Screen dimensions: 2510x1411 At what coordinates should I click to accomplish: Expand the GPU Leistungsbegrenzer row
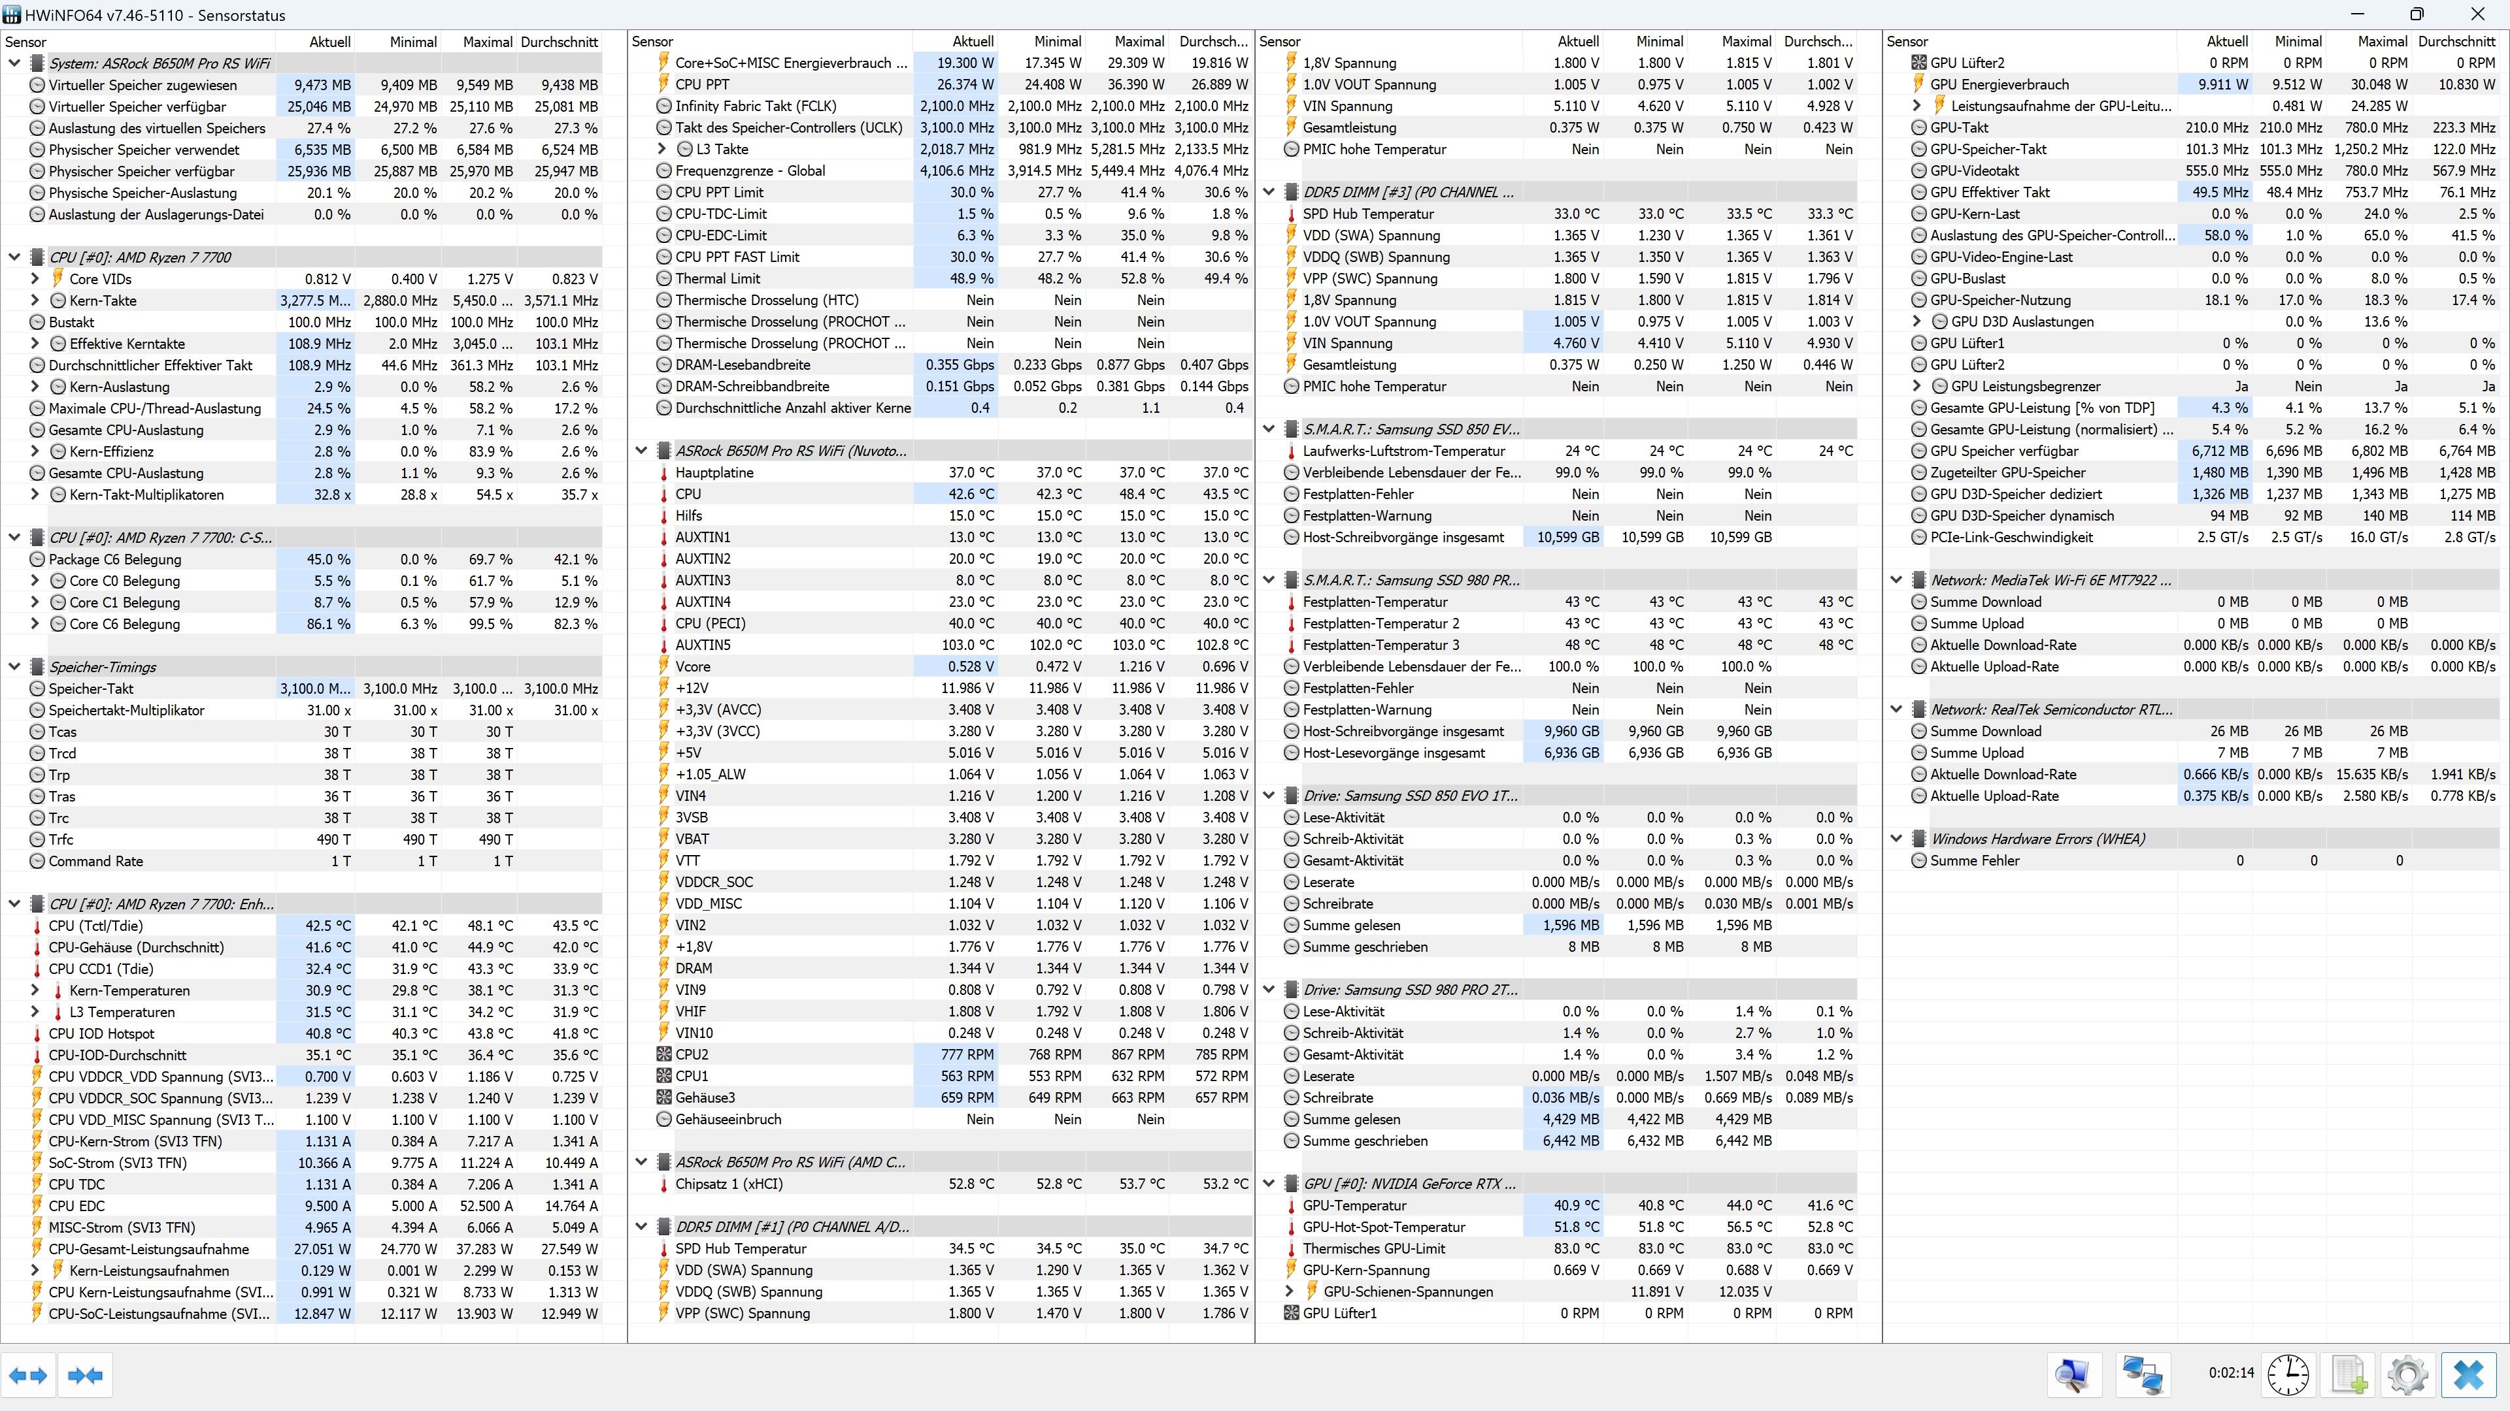point(1916,387)
